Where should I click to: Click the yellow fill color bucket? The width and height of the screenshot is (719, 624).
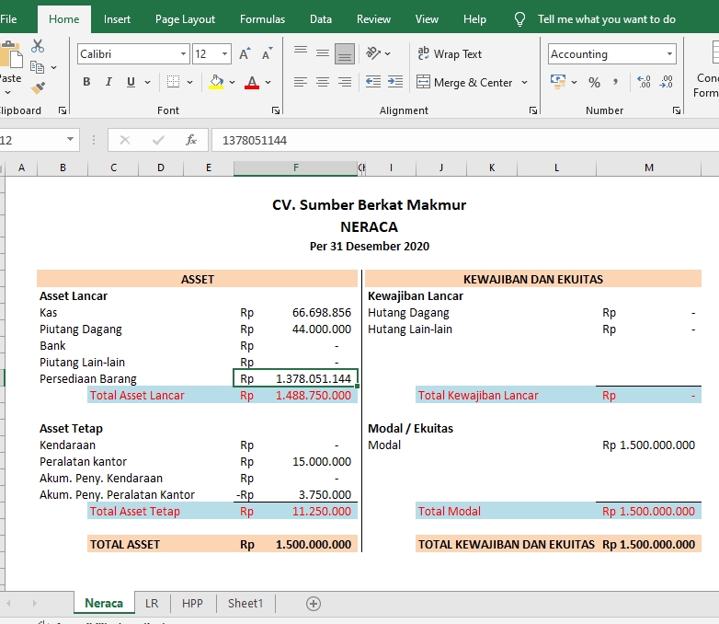[x=216, y=82]
